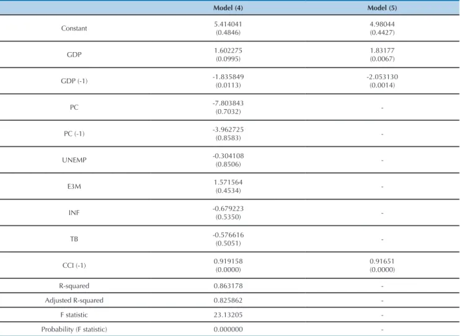This screenshot has height=336, width=460.
Task: Select the p-value (0.4427) in Model (5)
Action: coord(382,33)
